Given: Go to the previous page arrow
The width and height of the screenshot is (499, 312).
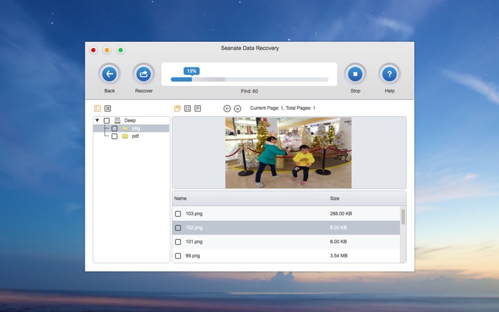Looking at the screenshot, I should pos(227,109).
